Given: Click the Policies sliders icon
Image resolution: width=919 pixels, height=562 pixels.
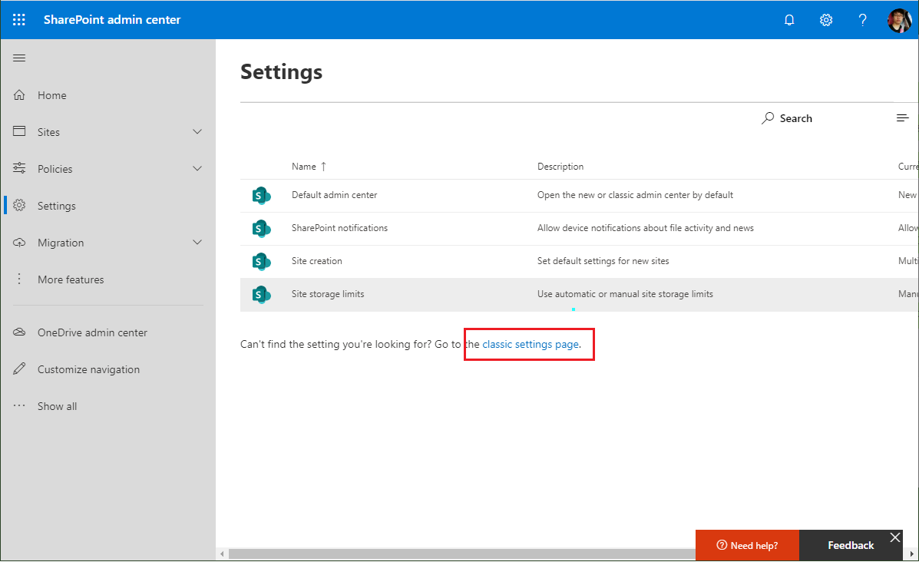Looking at the screenshot, I should pyautogui.click(x=19, y=168).
